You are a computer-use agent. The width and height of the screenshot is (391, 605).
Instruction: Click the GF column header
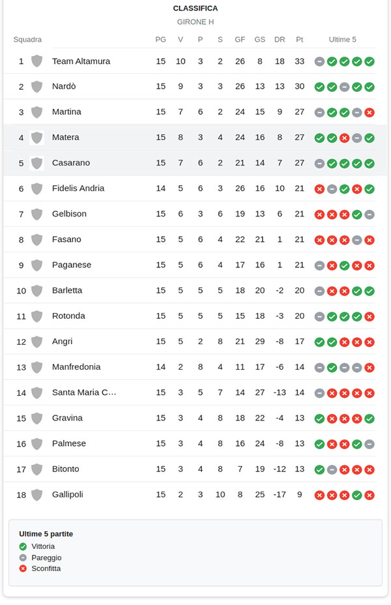tap(240, 39)
